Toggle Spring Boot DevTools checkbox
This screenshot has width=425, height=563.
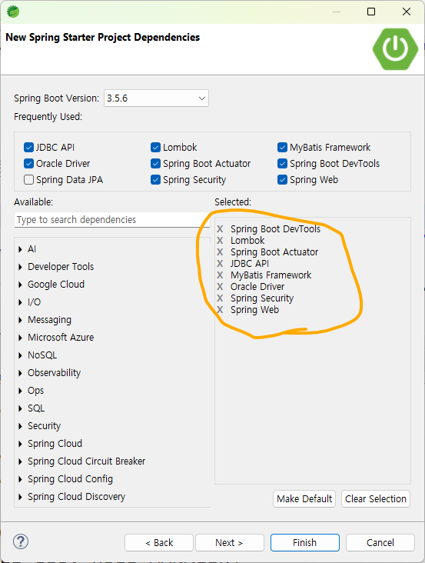click(282, 163)
